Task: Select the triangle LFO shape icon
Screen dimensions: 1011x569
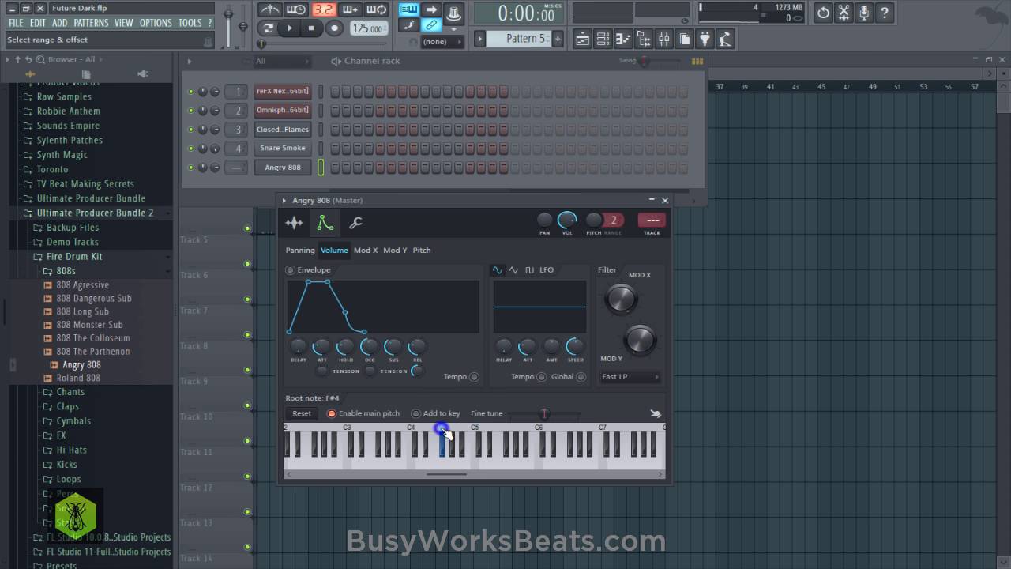Action: (x=513, y=270)
